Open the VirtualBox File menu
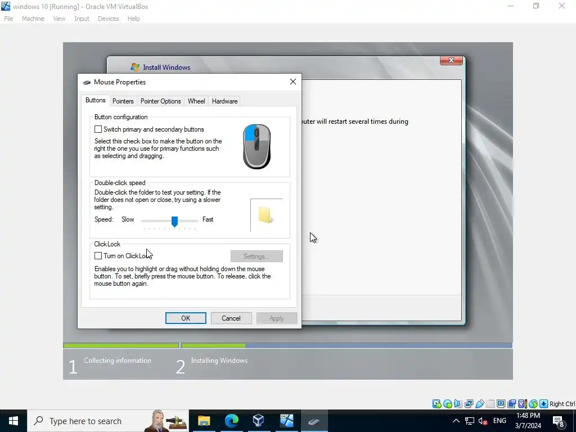Screen dimensions: 576x432 click(8, 19)
